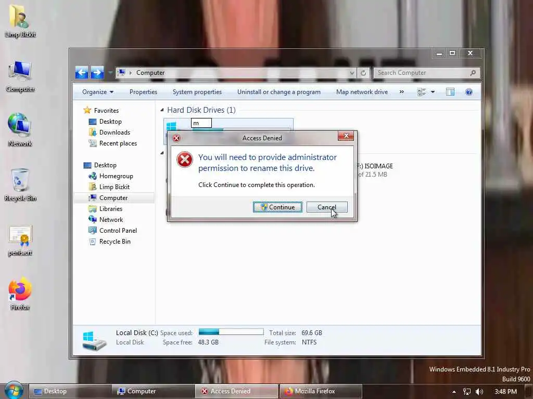The image size is (533, 399).
Task: Select Computer in navigation pane
Action: 113,198
